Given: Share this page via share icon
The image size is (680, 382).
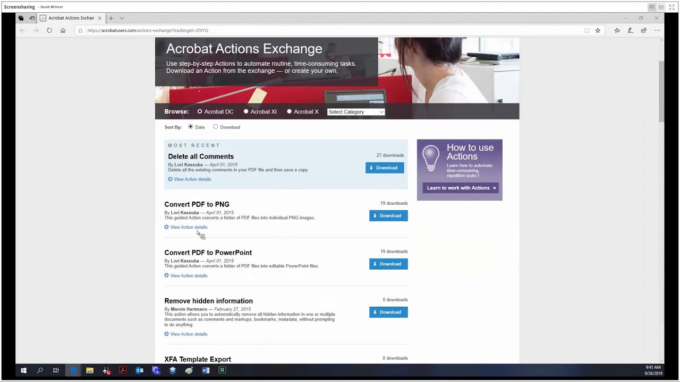Looking at the screenshot, I should 643,30.
